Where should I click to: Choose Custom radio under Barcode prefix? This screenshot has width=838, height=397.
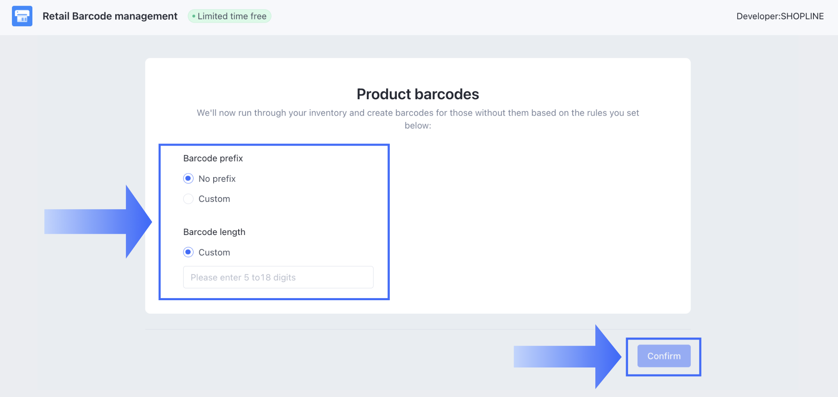188,199
